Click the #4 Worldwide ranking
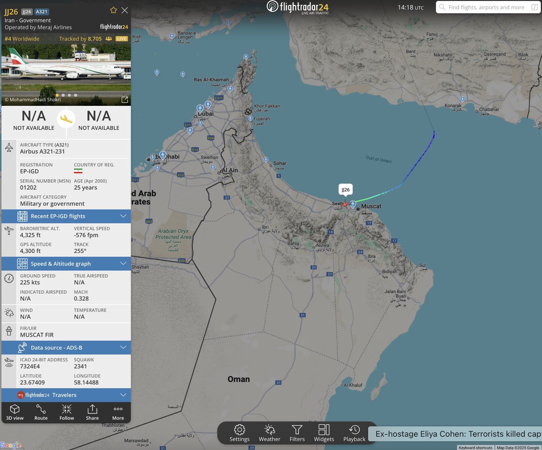Screen dimensions: 542x450 22,39
